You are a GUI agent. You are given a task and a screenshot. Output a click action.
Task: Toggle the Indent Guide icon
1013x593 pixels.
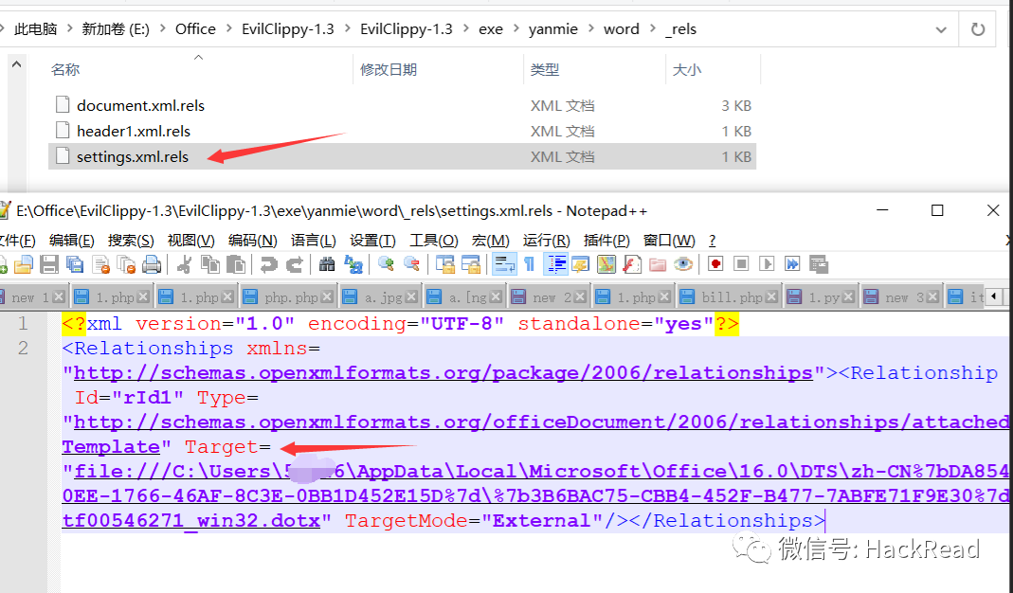555,264
